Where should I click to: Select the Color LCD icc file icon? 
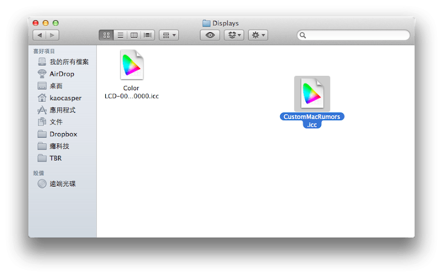click(132, 65)
